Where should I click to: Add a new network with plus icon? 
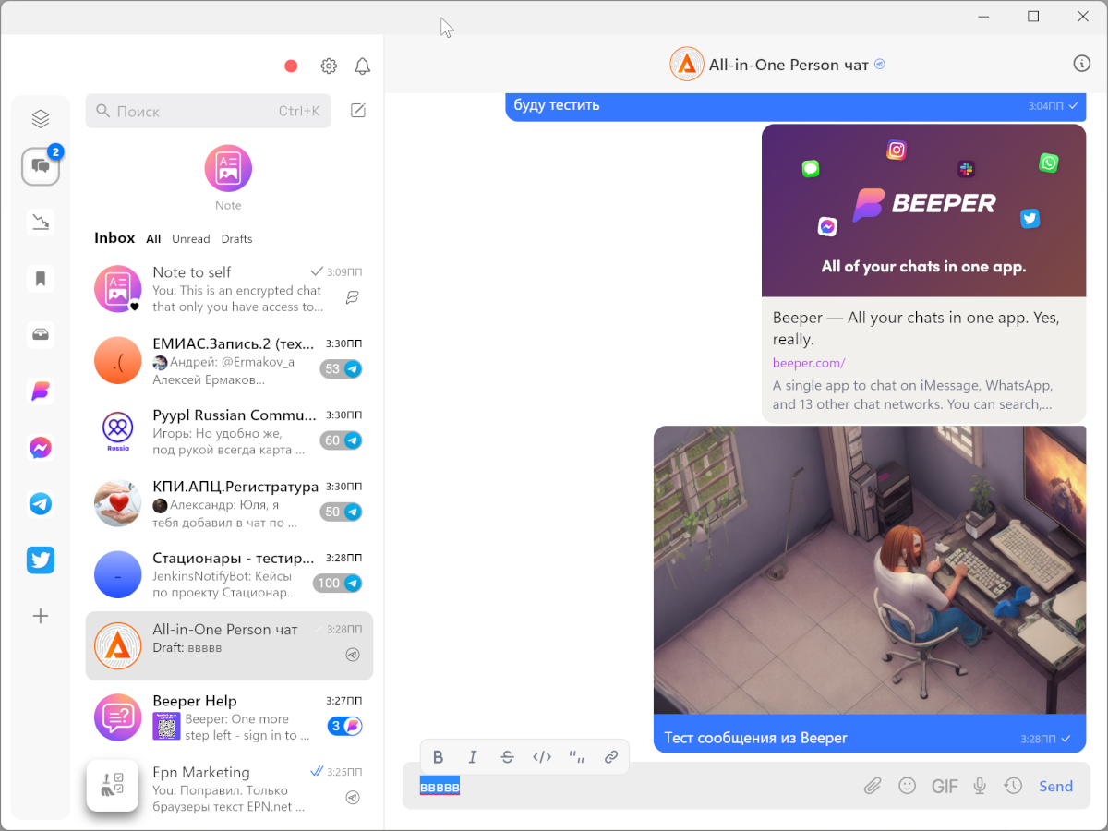[x=41, y=616]
